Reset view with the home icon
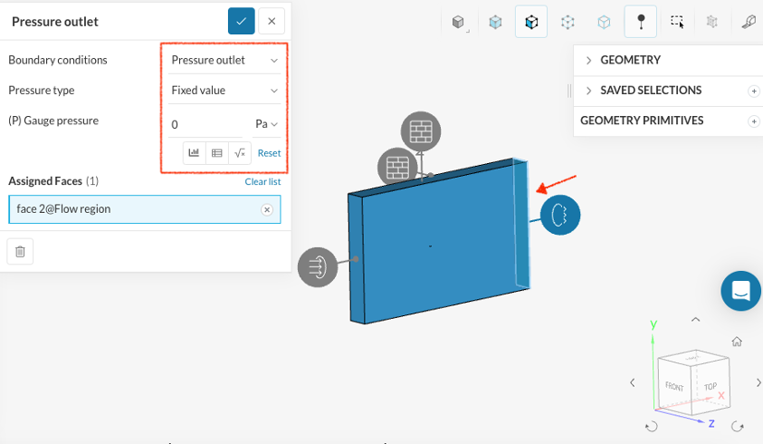The image size is (763, 444). [738, 342]
